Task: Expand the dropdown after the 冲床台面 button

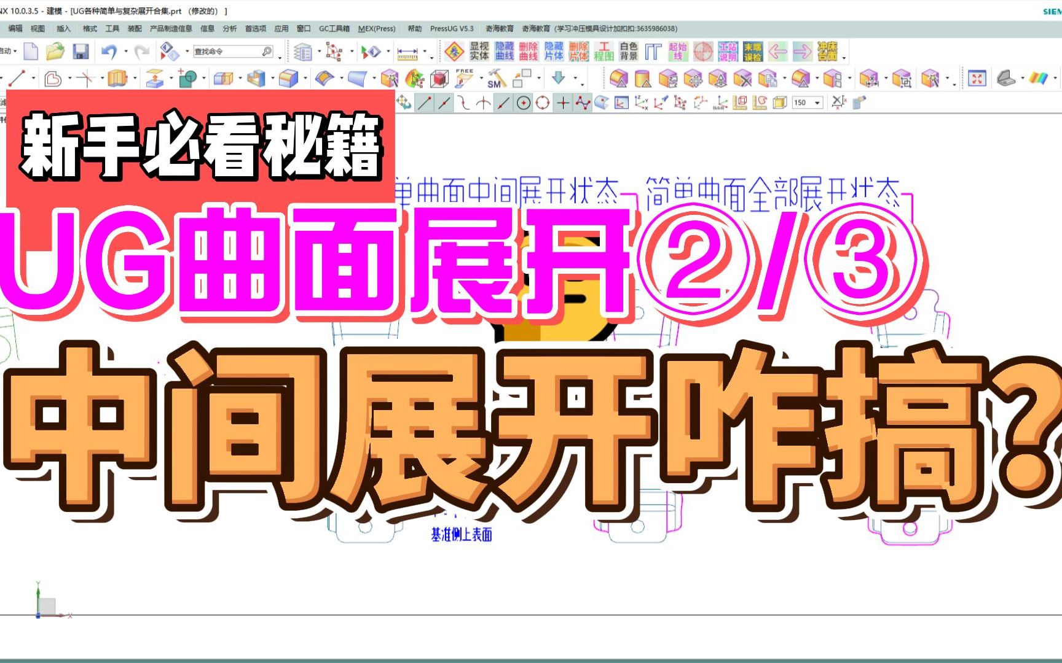Action: pos(844,58)
